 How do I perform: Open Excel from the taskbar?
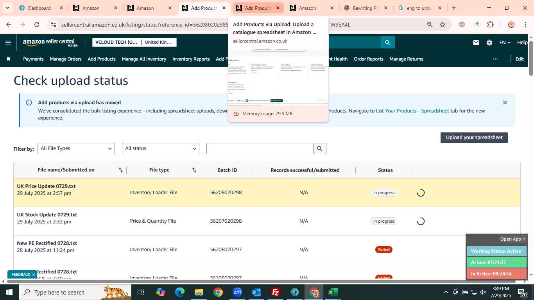333,292
